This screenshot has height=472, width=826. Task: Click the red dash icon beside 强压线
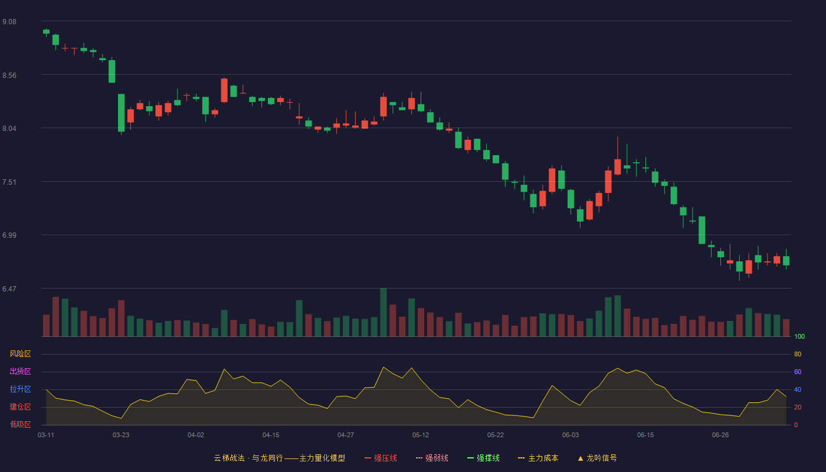tap(368, 458)
